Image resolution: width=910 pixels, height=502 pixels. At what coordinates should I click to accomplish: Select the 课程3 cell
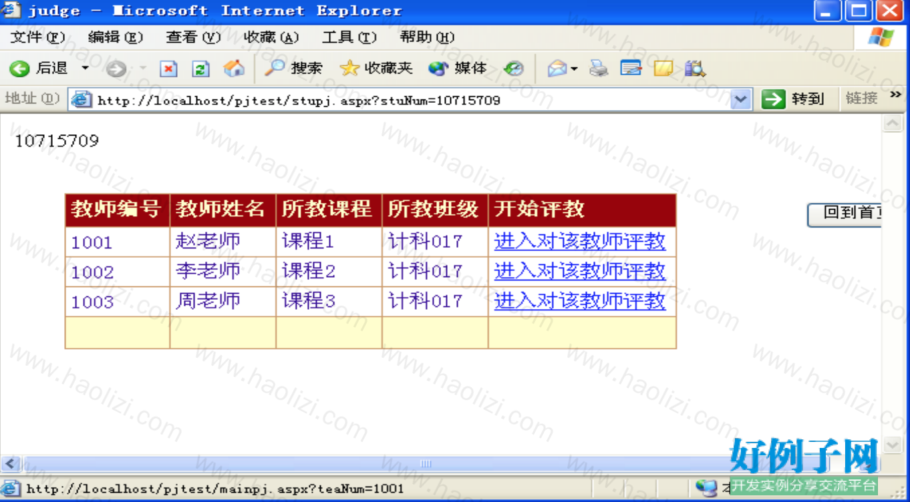(329, 302)
